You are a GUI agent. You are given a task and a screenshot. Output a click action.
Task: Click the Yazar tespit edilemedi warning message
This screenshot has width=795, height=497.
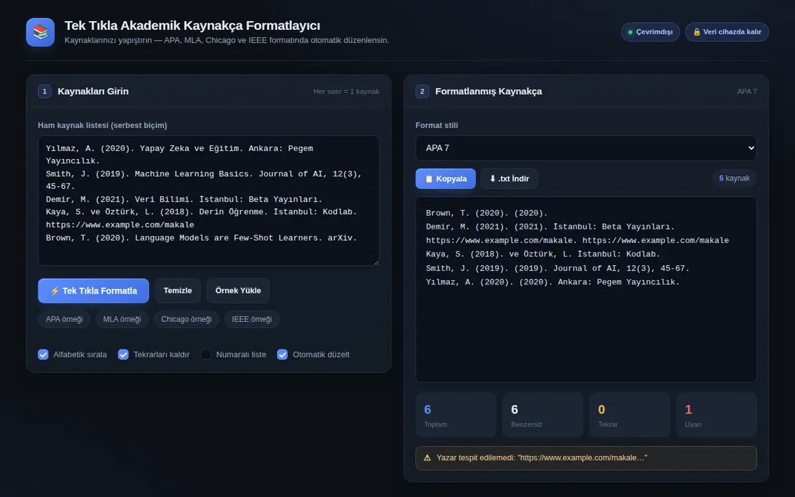point(586,458)
